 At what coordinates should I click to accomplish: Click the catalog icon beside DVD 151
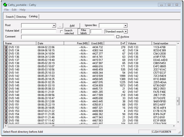point(6,105)
